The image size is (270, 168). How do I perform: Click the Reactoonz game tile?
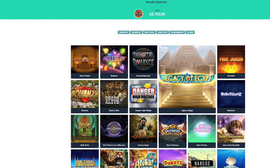click(231, 97)
